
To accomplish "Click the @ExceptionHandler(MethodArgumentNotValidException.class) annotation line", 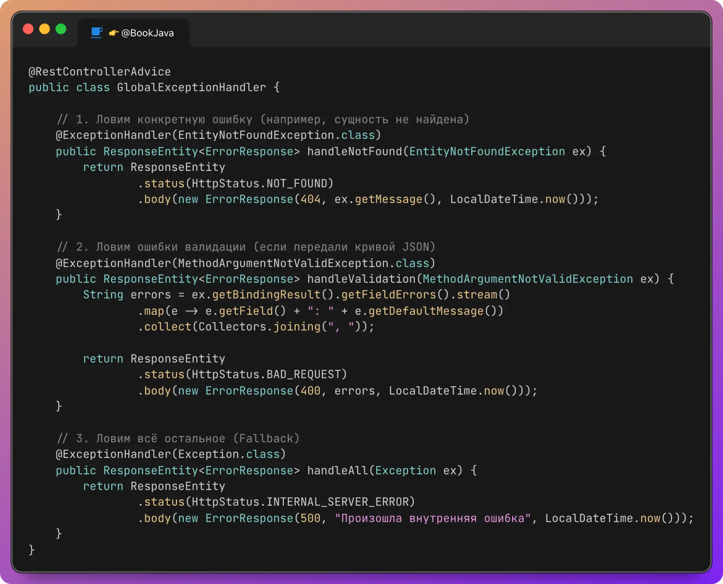I will [x=246, y=263].
